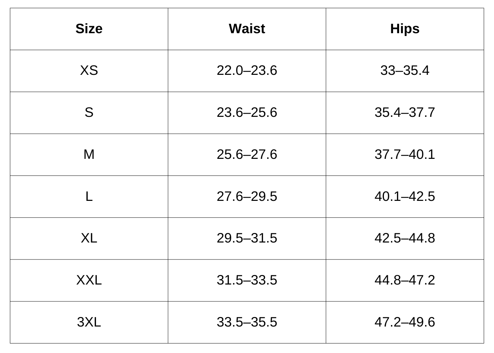Viewport: 494px width, 353px height.
Task: Select the XXL size cell
Action: coord(89,280)
